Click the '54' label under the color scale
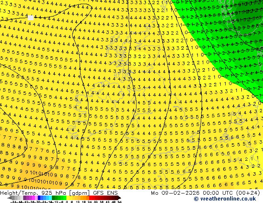This screenshot has width=263, height=203. [119, 202]
